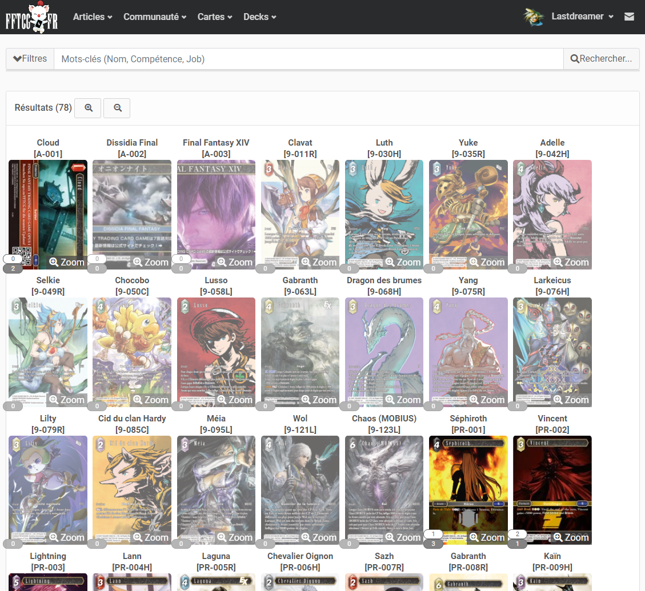Click the Résultats (78) count label
This screenshot has height=591, width=645.
pyautogui.click(x=43, y=108)
